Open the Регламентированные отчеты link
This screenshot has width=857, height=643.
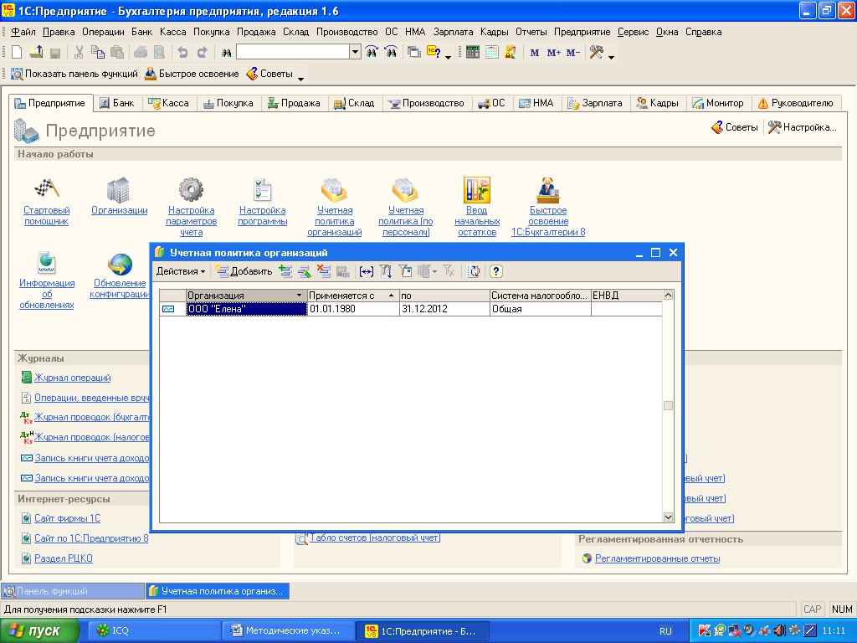tap(657, 558)
